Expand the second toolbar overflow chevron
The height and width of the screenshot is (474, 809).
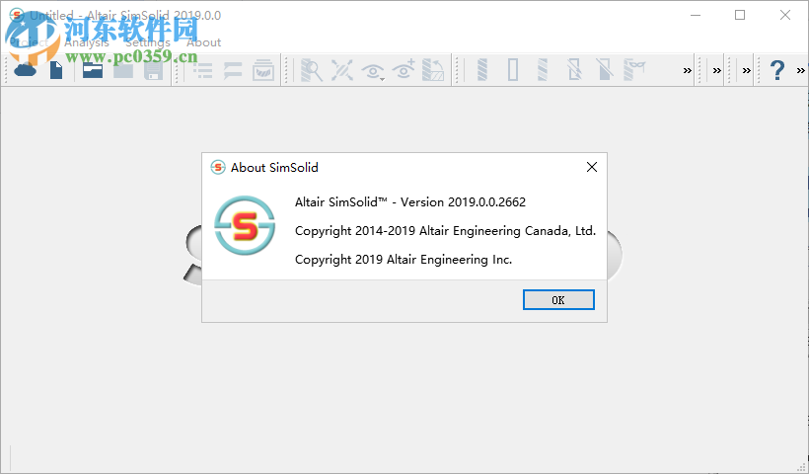[717, 71]
